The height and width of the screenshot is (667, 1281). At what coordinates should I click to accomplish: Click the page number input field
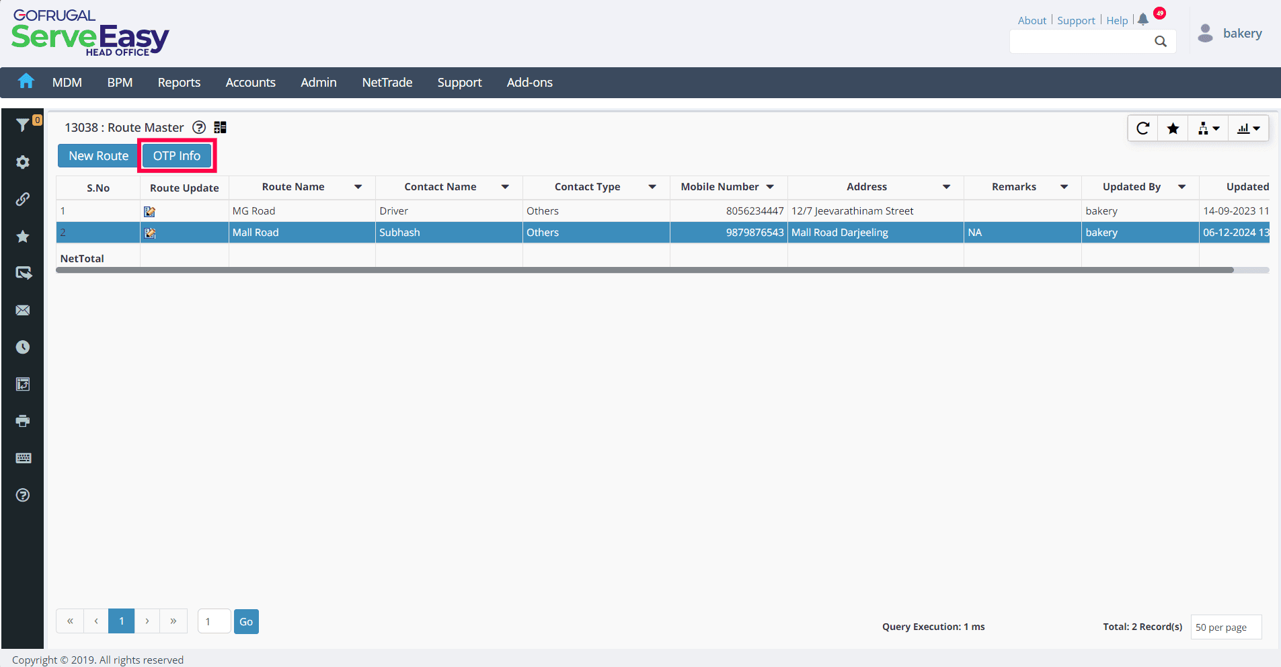(x=215, y=621)
